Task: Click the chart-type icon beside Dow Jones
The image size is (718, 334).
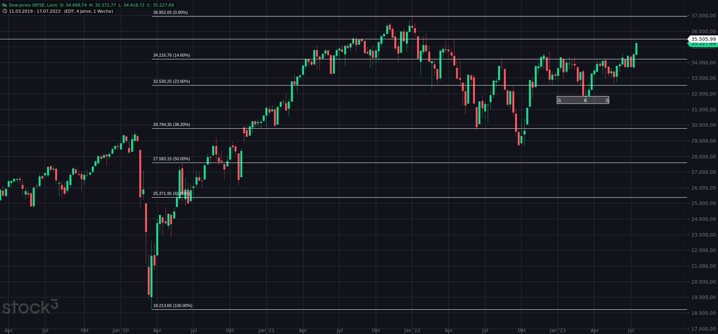Action: click(x=5, y=5)
